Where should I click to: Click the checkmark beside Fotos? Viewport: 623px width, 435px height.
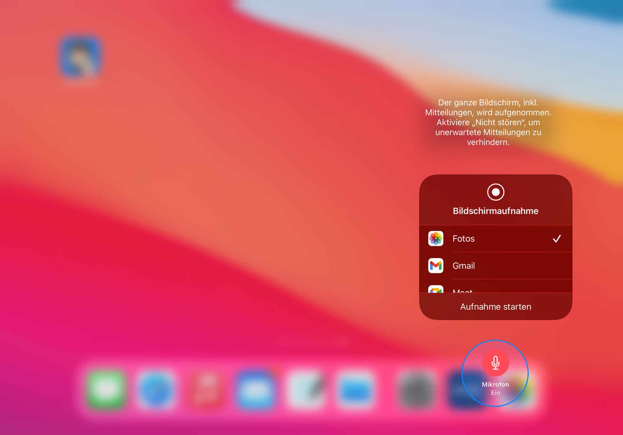[x=557, y=239]
